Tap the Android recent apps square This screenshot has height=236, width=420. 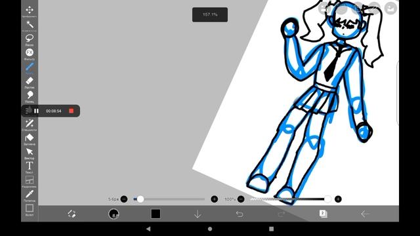pos(271,229)
